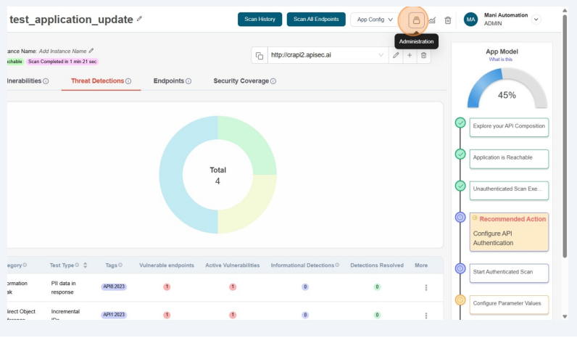Click the analytics chart icon in header
The height and width of the screenshot is (338, 577).
[432, 20]
